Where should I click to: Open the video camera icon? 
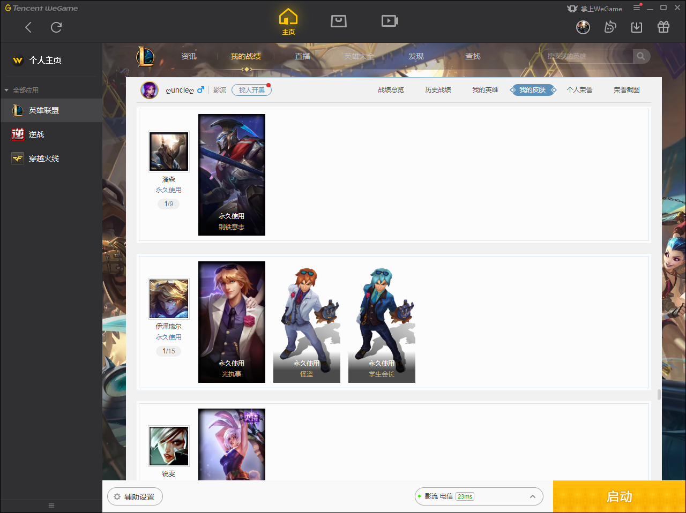[390, 21]
